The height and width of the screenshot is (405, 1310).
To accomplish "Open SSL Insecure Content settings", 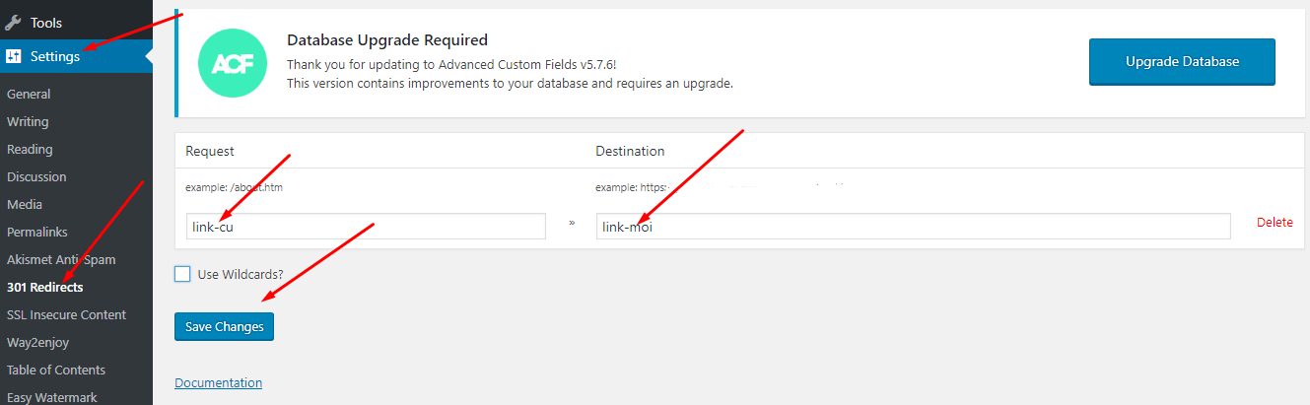I will click(66, 315).
